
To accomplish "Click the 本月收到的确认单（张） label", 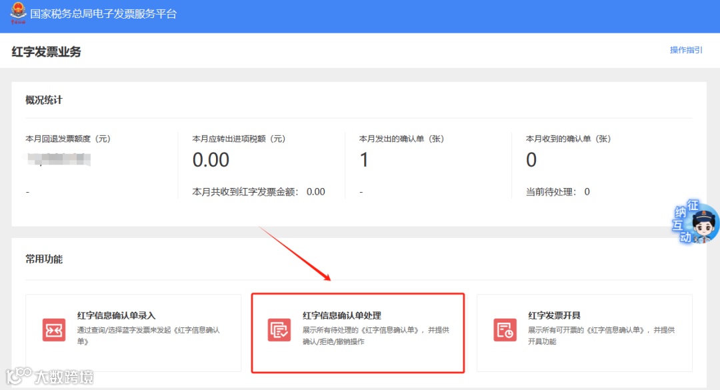I will coord(568,139).
